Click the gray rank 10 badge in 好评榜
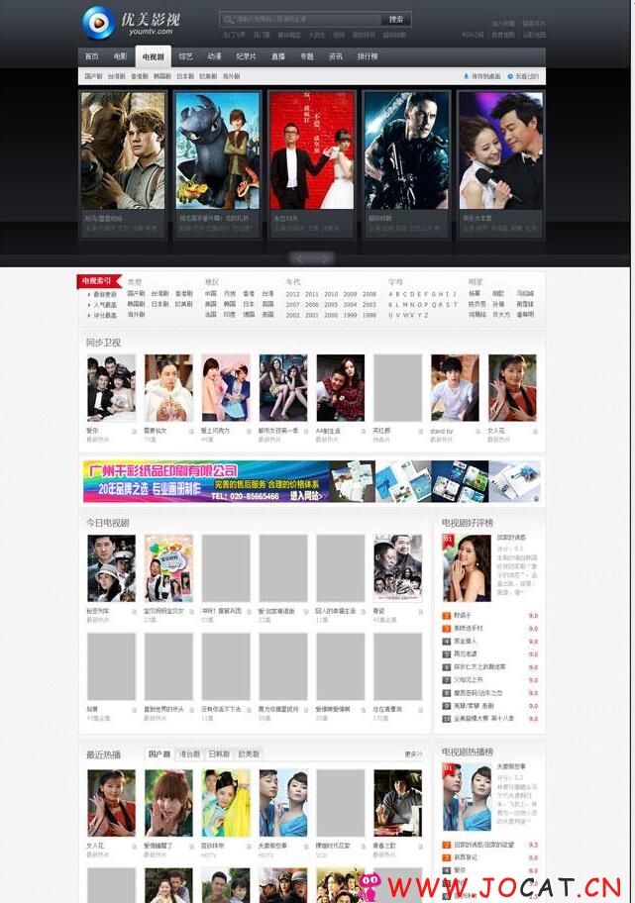Viewport: 635px width, 903px height. [446, 719]
